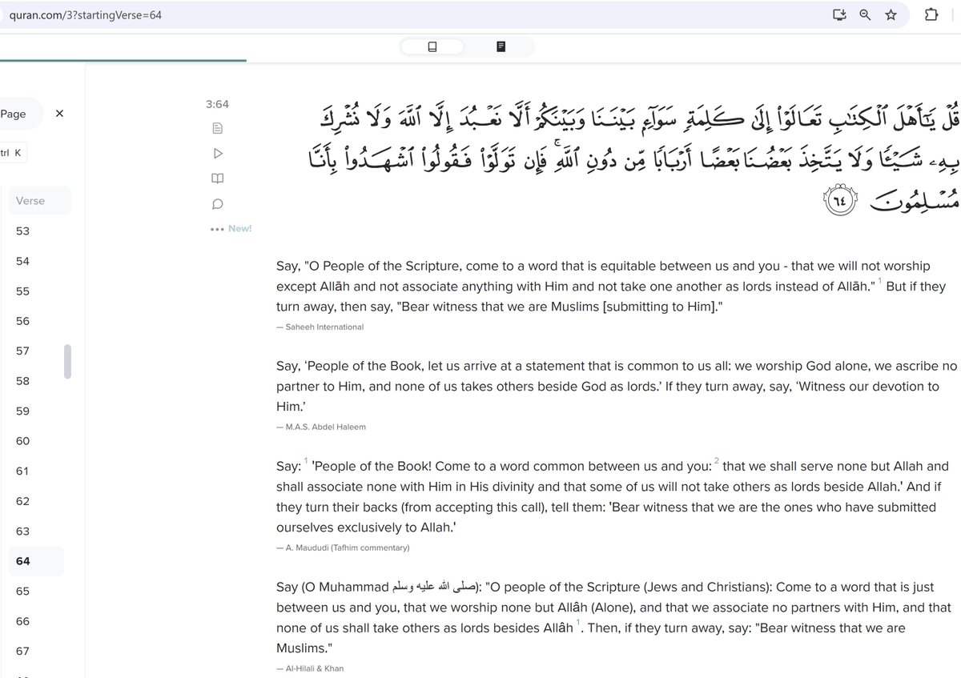Click the 3:64 verse key link
The image size is (961, 678).
point(217,104)
